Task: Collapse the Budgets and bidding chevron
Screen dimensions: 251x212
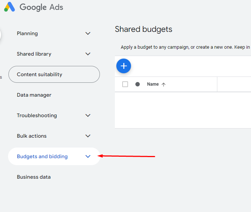Action: (88, 156)
